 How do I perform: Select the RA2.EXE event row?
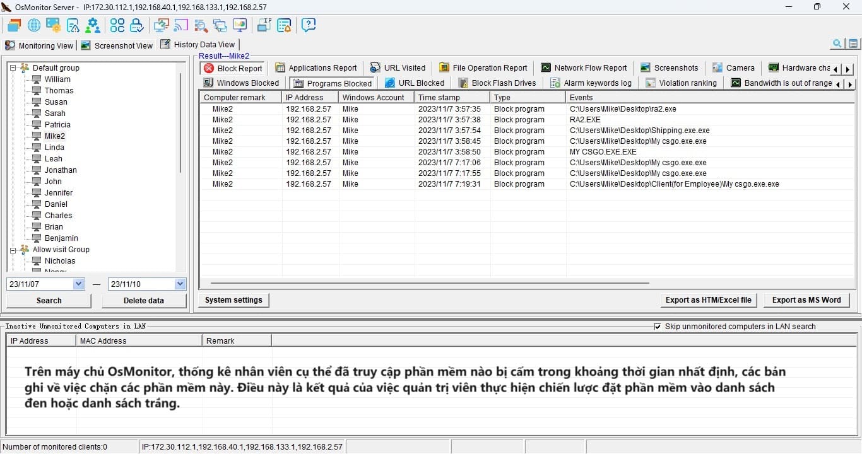(x=527, y=120)
